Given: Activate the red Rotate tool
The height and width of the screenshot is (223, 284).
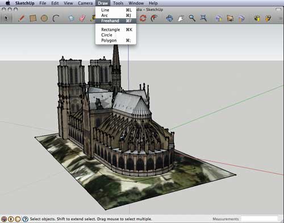Looking at the screenshot, I should [143, 18].
